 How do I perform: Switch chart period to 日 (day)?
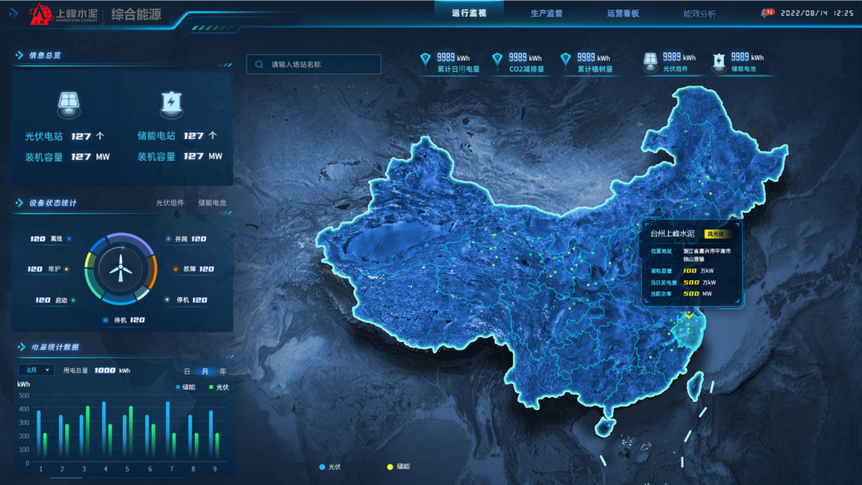pyautogui.click(x=187, y=371)
